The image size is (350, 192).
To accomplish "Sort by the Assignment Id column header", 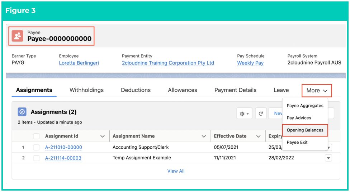I will pos(62,136).
